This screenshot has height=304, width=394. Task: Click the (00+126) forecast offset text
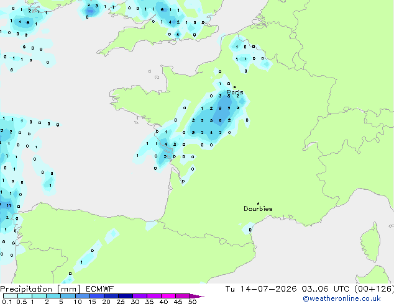[374, 289]
